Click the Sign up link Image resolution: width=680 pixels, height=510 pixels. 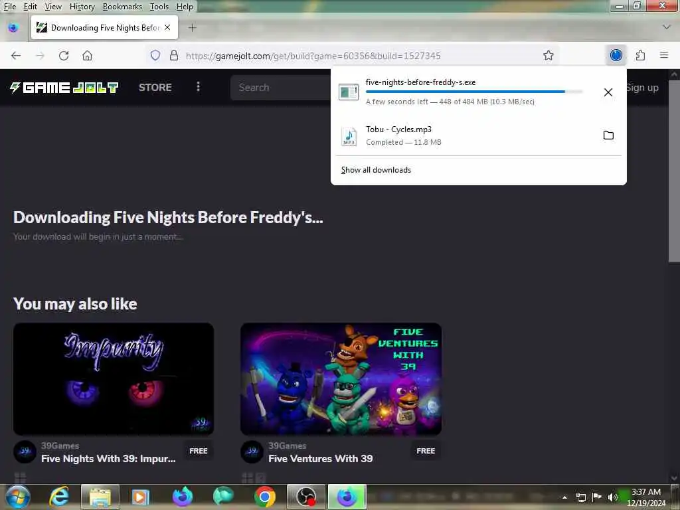(643, 88)
